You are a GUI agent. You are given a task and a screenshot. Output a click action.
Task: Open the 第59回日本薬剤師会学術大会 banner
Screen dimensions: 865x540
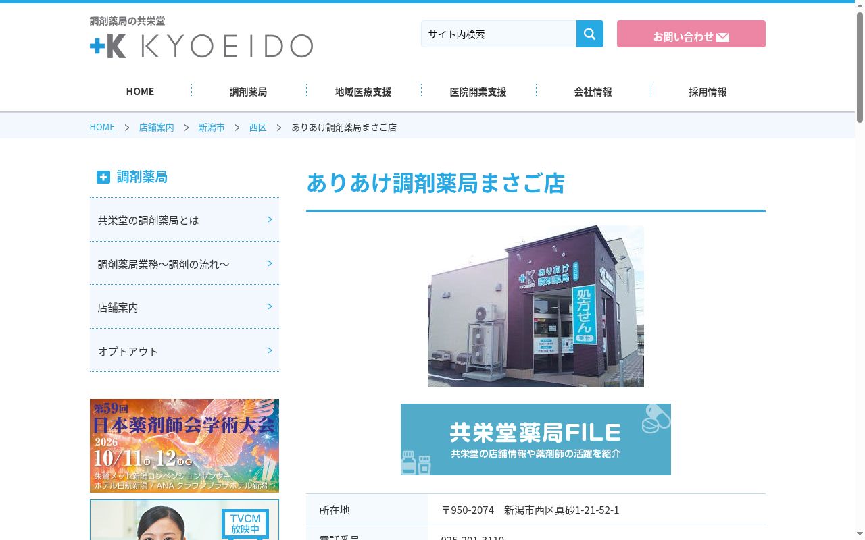click(184, 446)
